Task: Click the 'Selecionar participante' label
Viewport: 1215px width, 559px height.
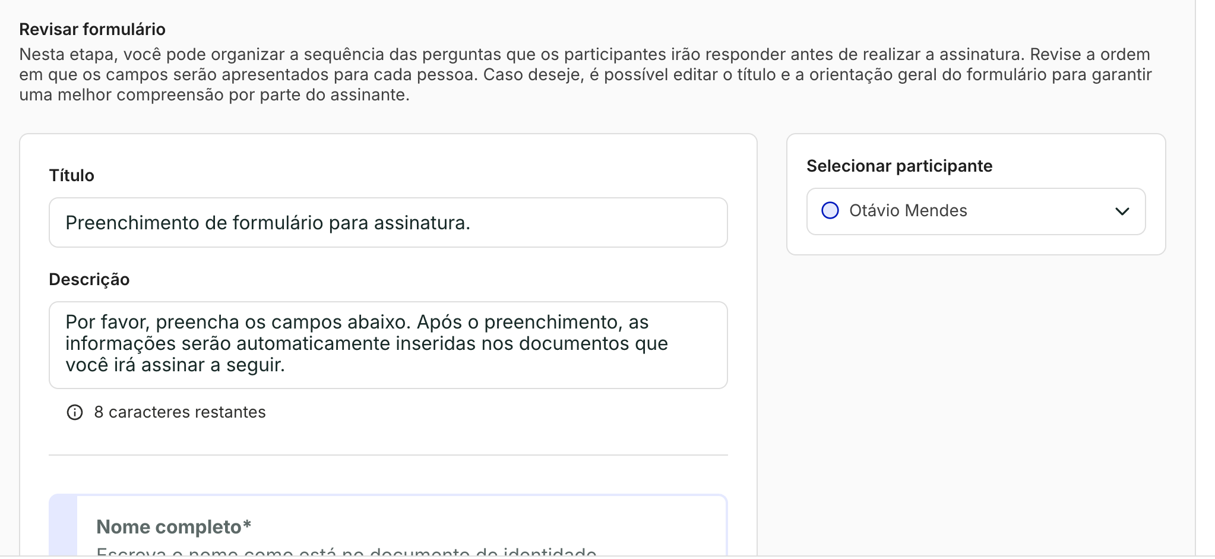Action: [900, 166]
